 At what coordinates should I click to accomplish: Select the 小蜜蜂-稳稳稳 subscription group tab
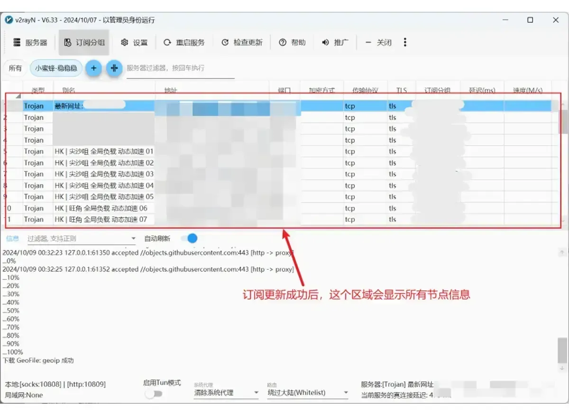(56, 68)
